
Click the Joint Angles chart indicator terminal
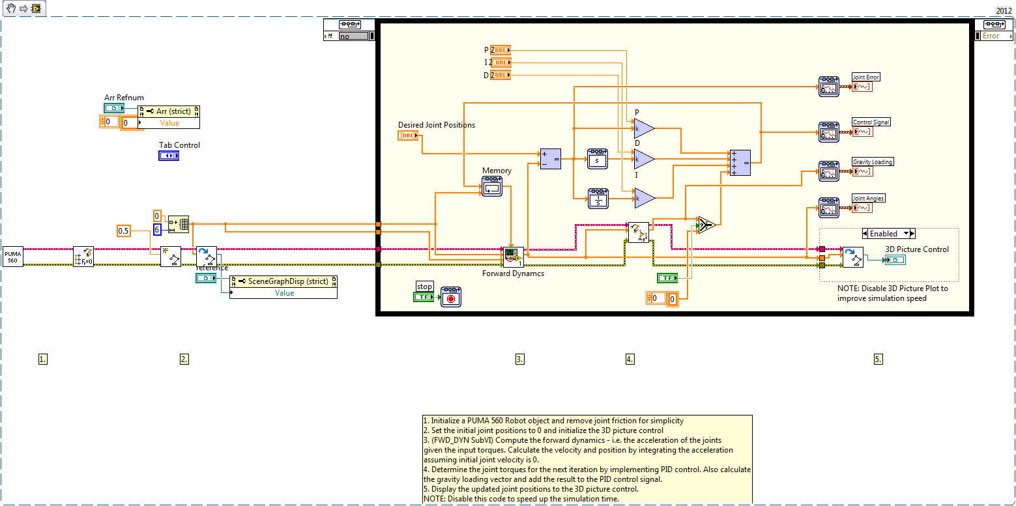point(862,208)
